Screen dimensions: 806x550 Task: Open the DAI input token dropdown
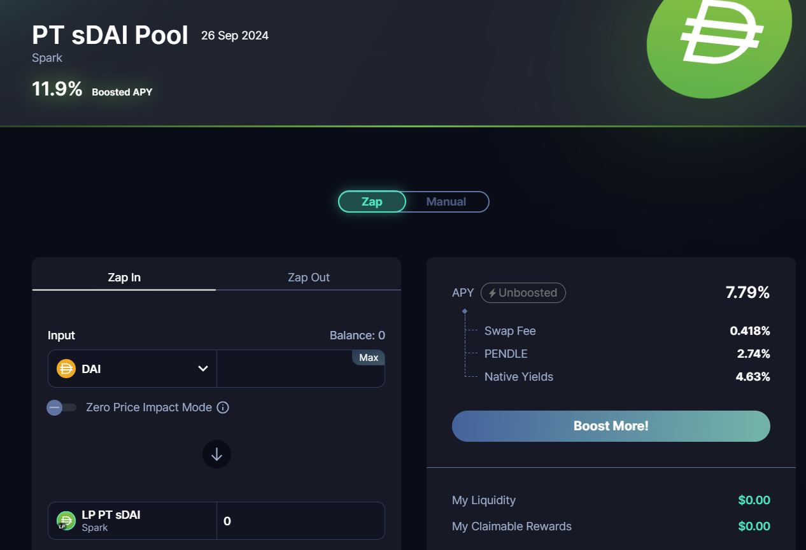click(132, 369)
